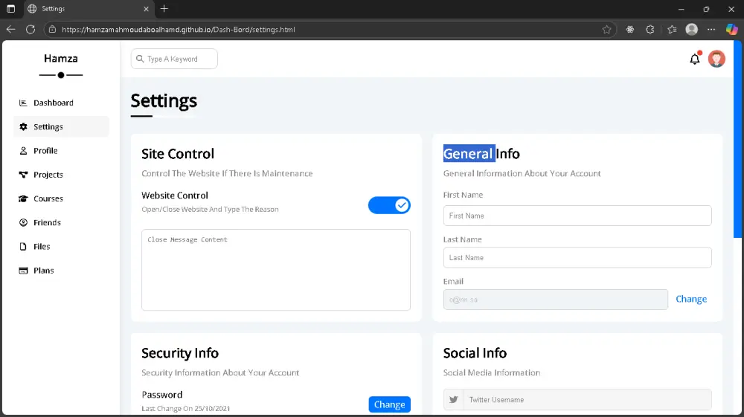Click the Courses graduation cap icon
The height and width of the screenshot is (417, 744).
pyautogui.click(x=23, y=198)
